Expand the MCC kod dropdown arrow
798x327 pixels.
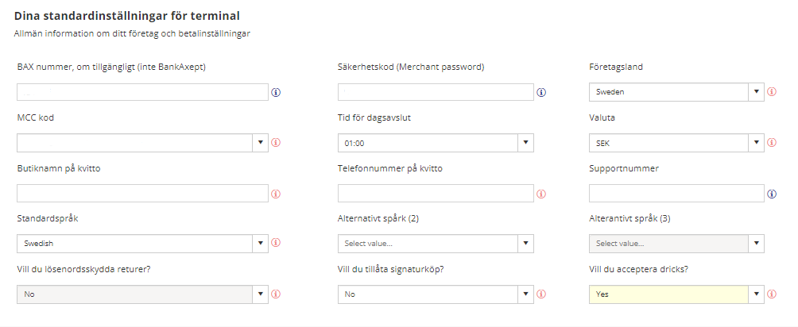click(260, 142)
